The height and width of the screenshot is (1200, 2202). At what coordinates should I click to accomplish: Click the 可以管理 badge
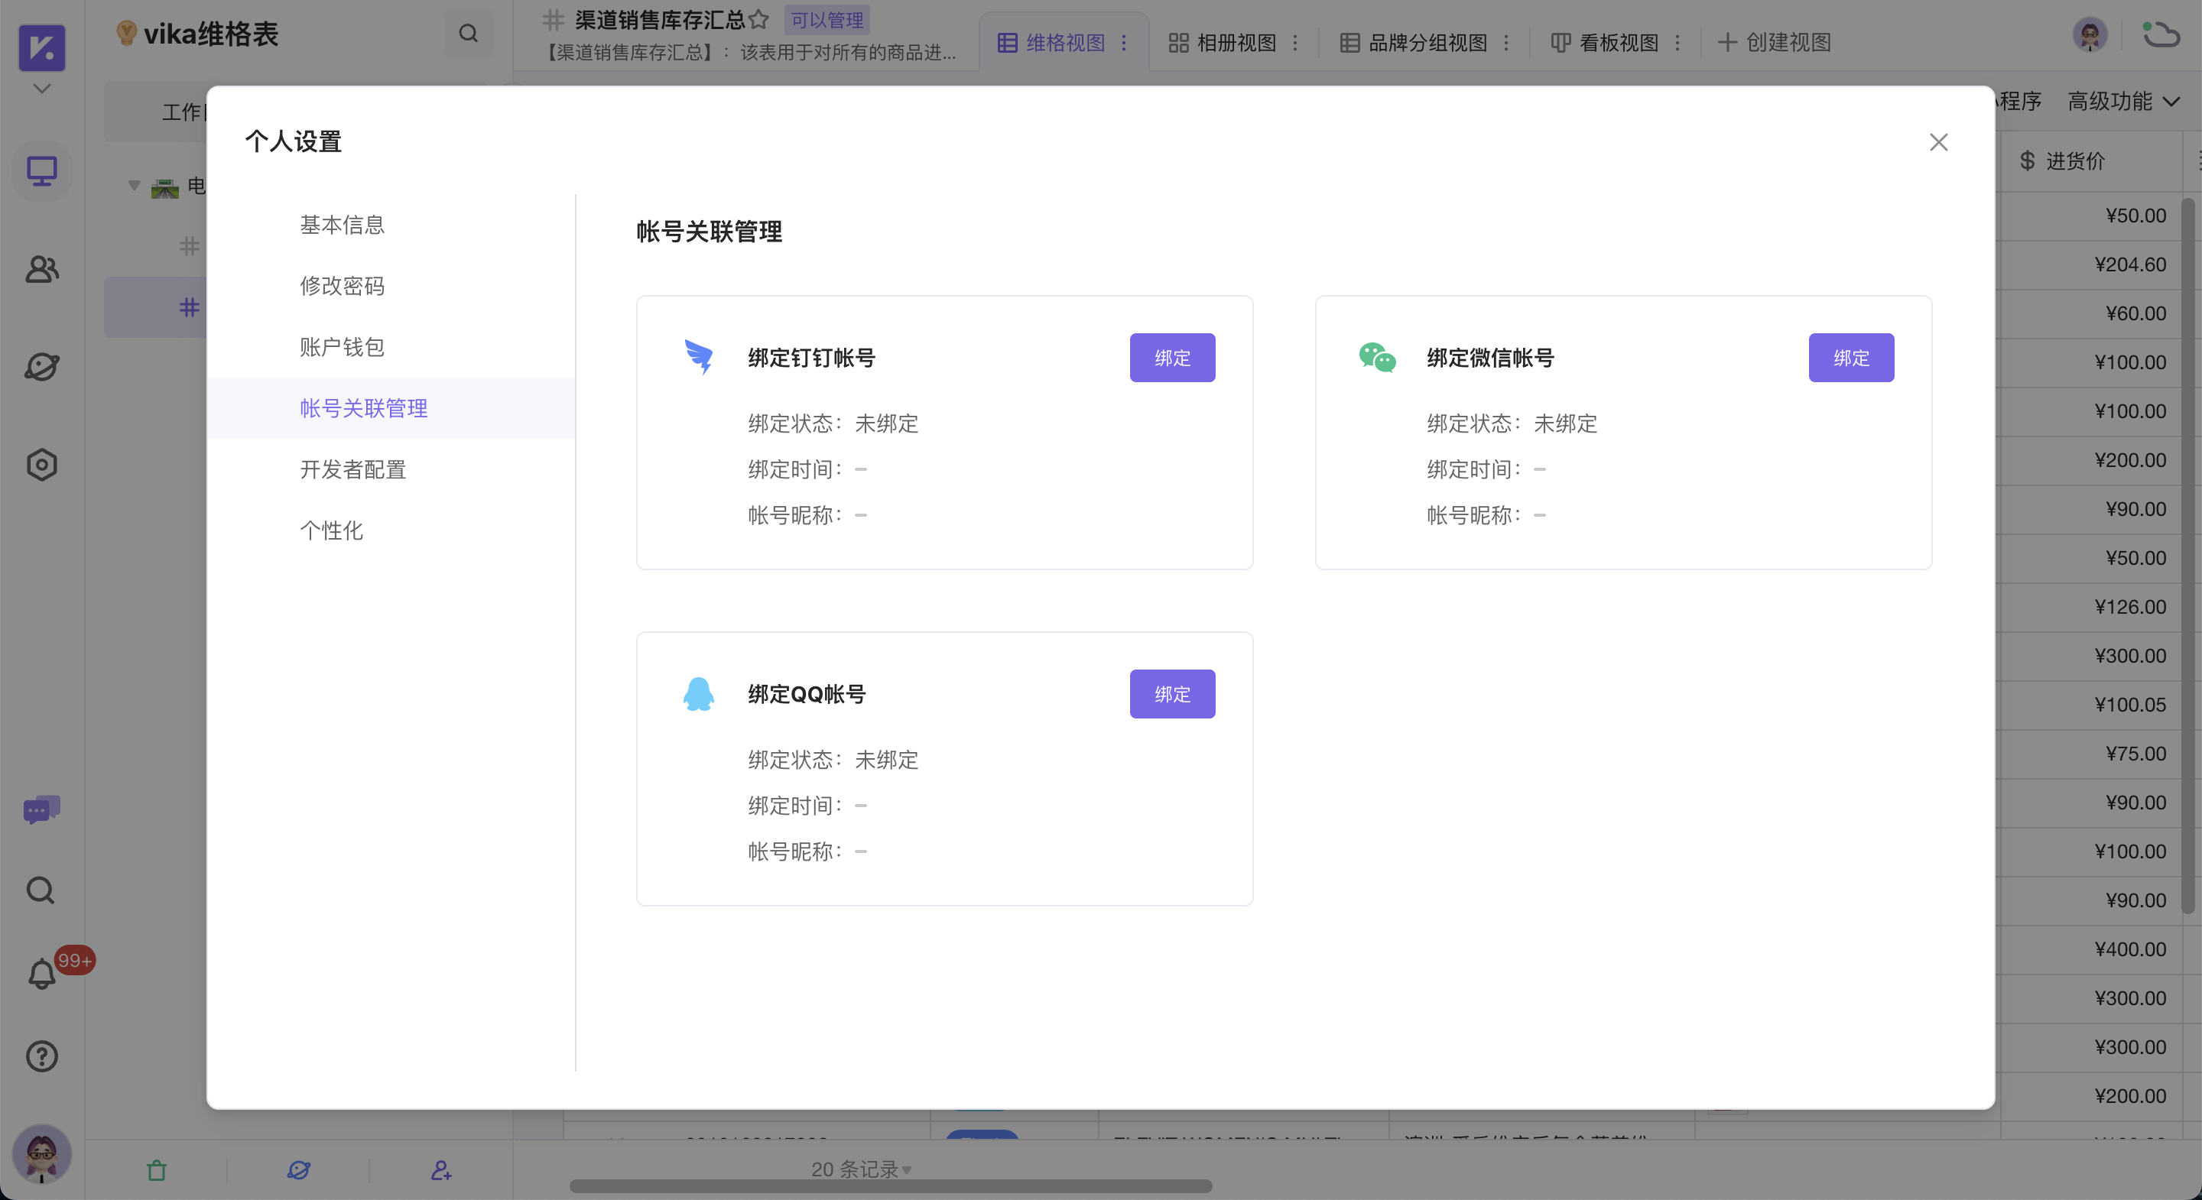(x=826, y=19)
